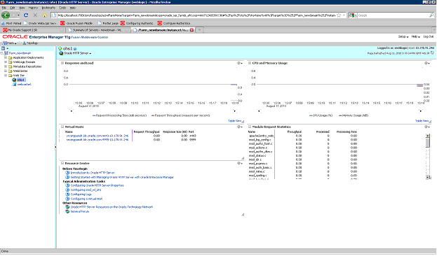Viewport: 437px width, 256px height.
Task: Move Response and Load chart time right
Action: coord(235,111)
